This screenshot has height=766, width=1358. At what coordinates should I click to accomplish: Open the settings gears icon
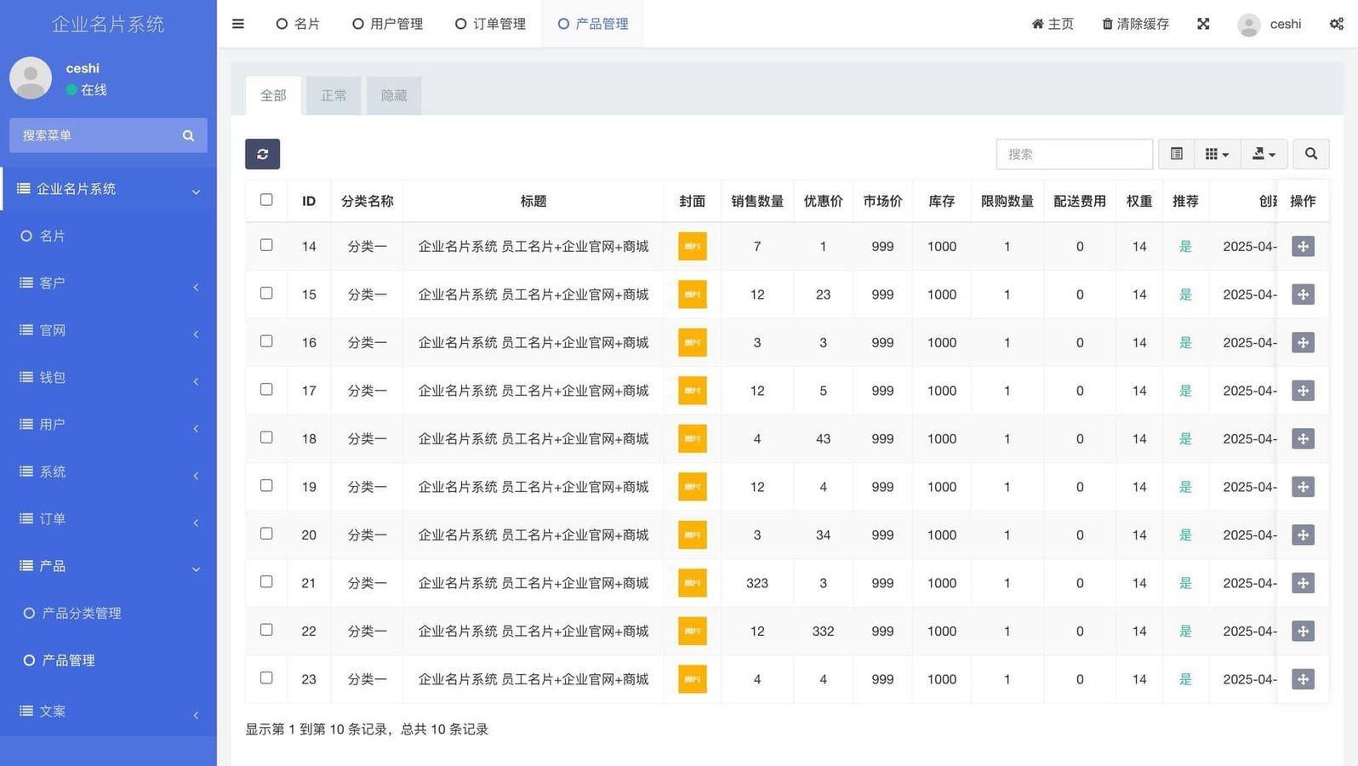(x=1336, y=24)
